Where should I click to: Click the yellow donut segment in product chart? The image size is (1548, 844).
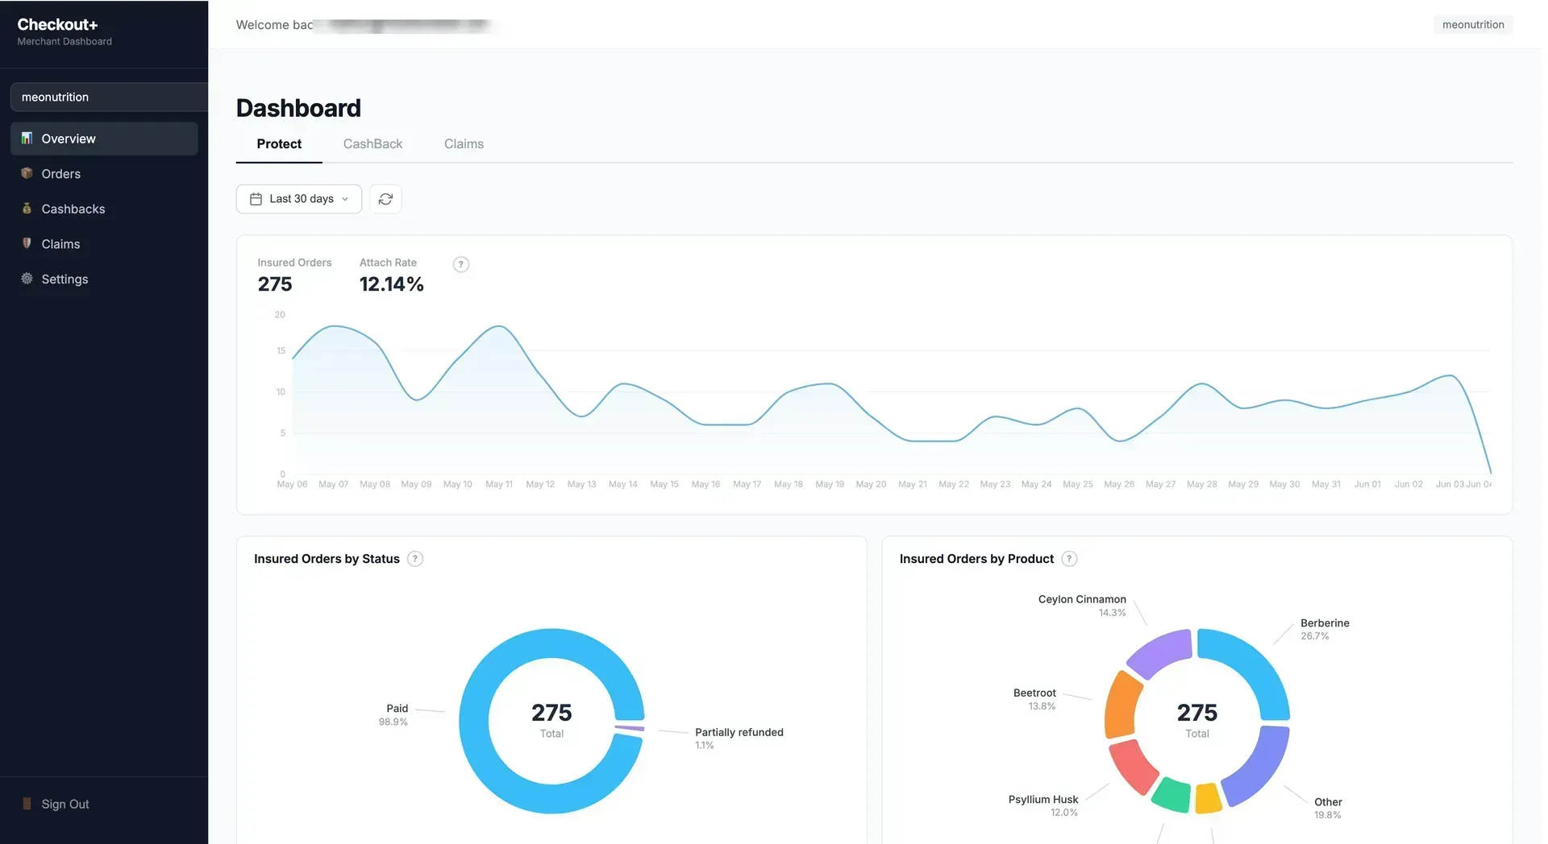pyautogui.click(x=1208, y=798)
